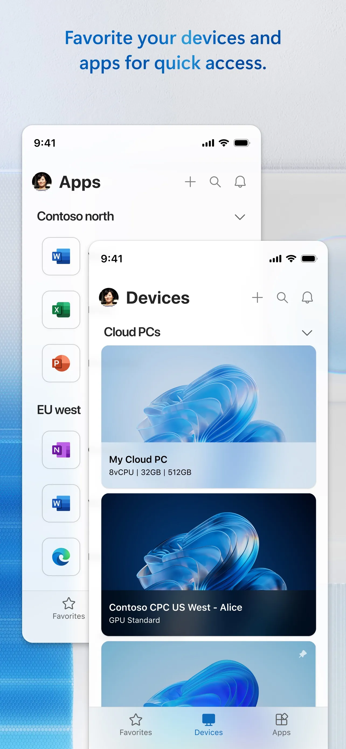Select the Devices tab in the bottom bar

(x=209, y=725)
